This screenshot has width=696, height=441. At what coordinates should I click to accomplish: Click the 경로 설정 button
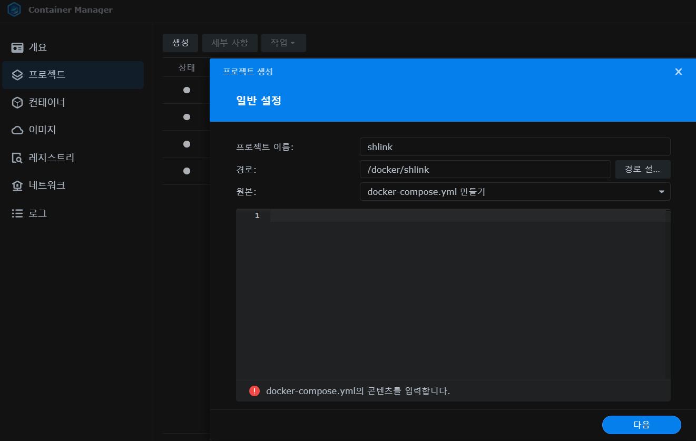coord(642,170)
